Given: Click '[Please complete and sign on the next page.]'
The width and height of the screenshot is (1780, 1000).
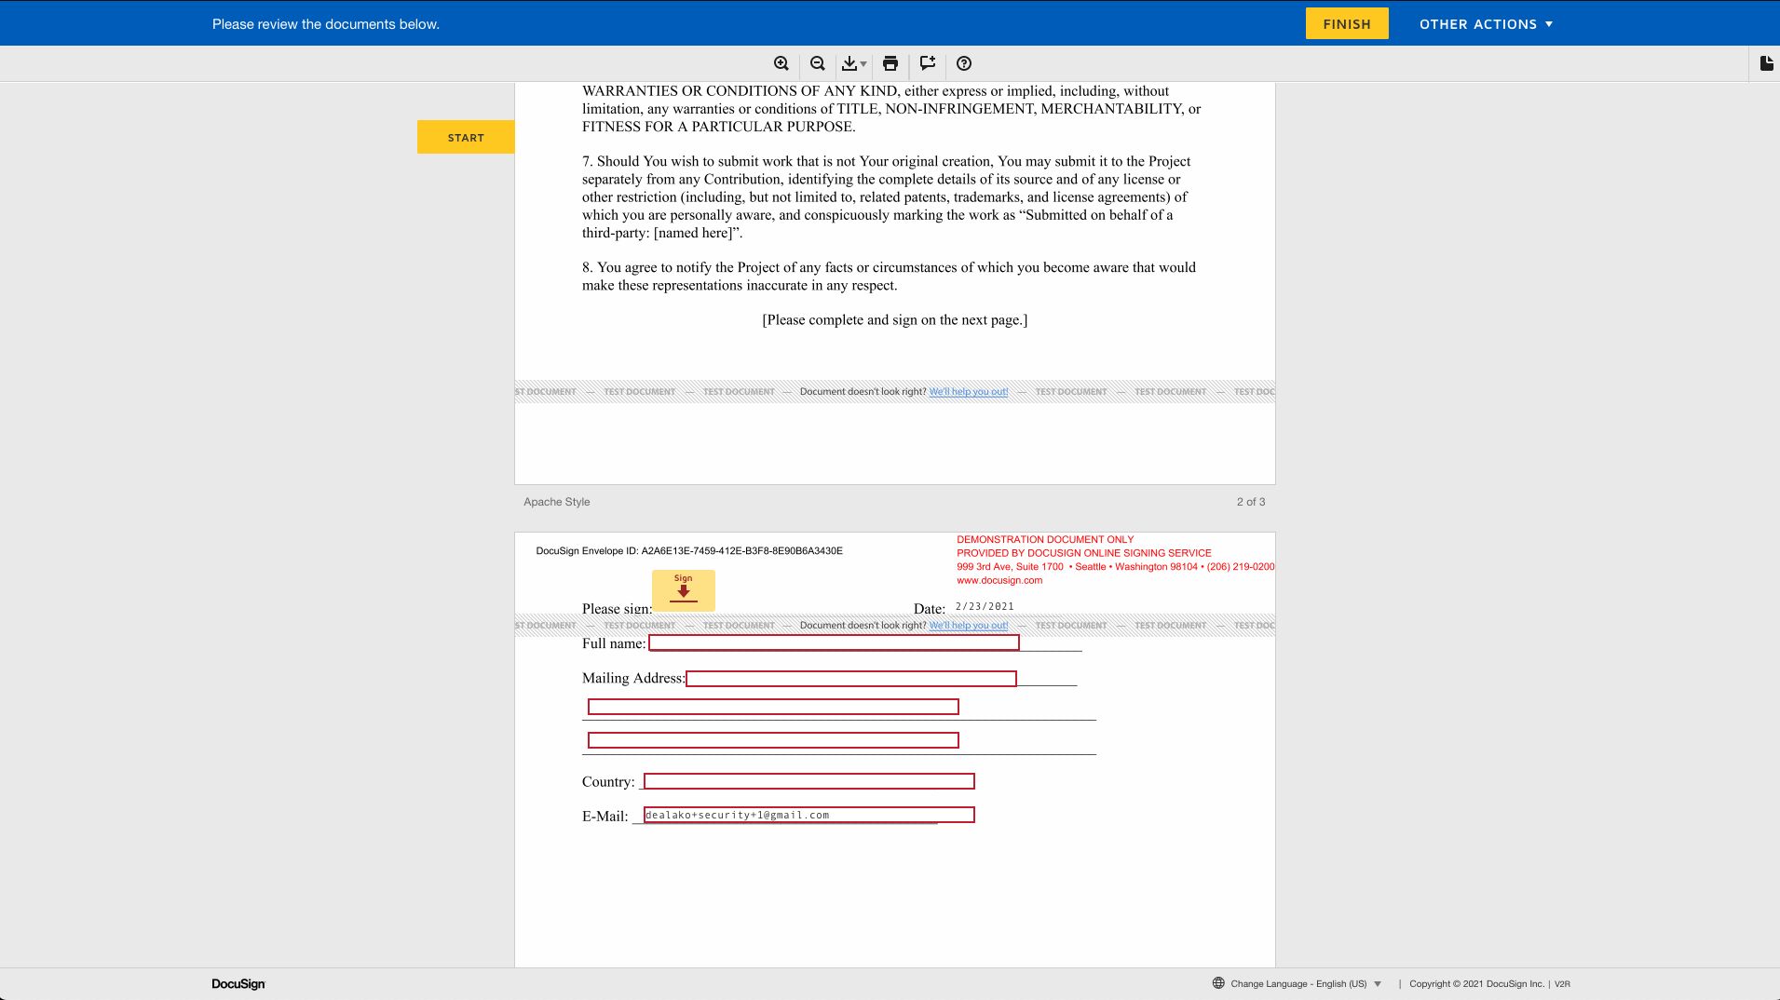Looking at the screenshot, I should (895, 320).
